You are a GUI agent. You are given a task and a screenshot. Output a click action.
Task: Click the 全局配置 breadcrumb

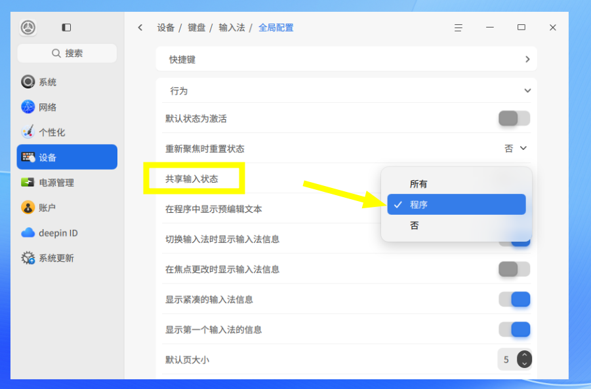[276, 28]
